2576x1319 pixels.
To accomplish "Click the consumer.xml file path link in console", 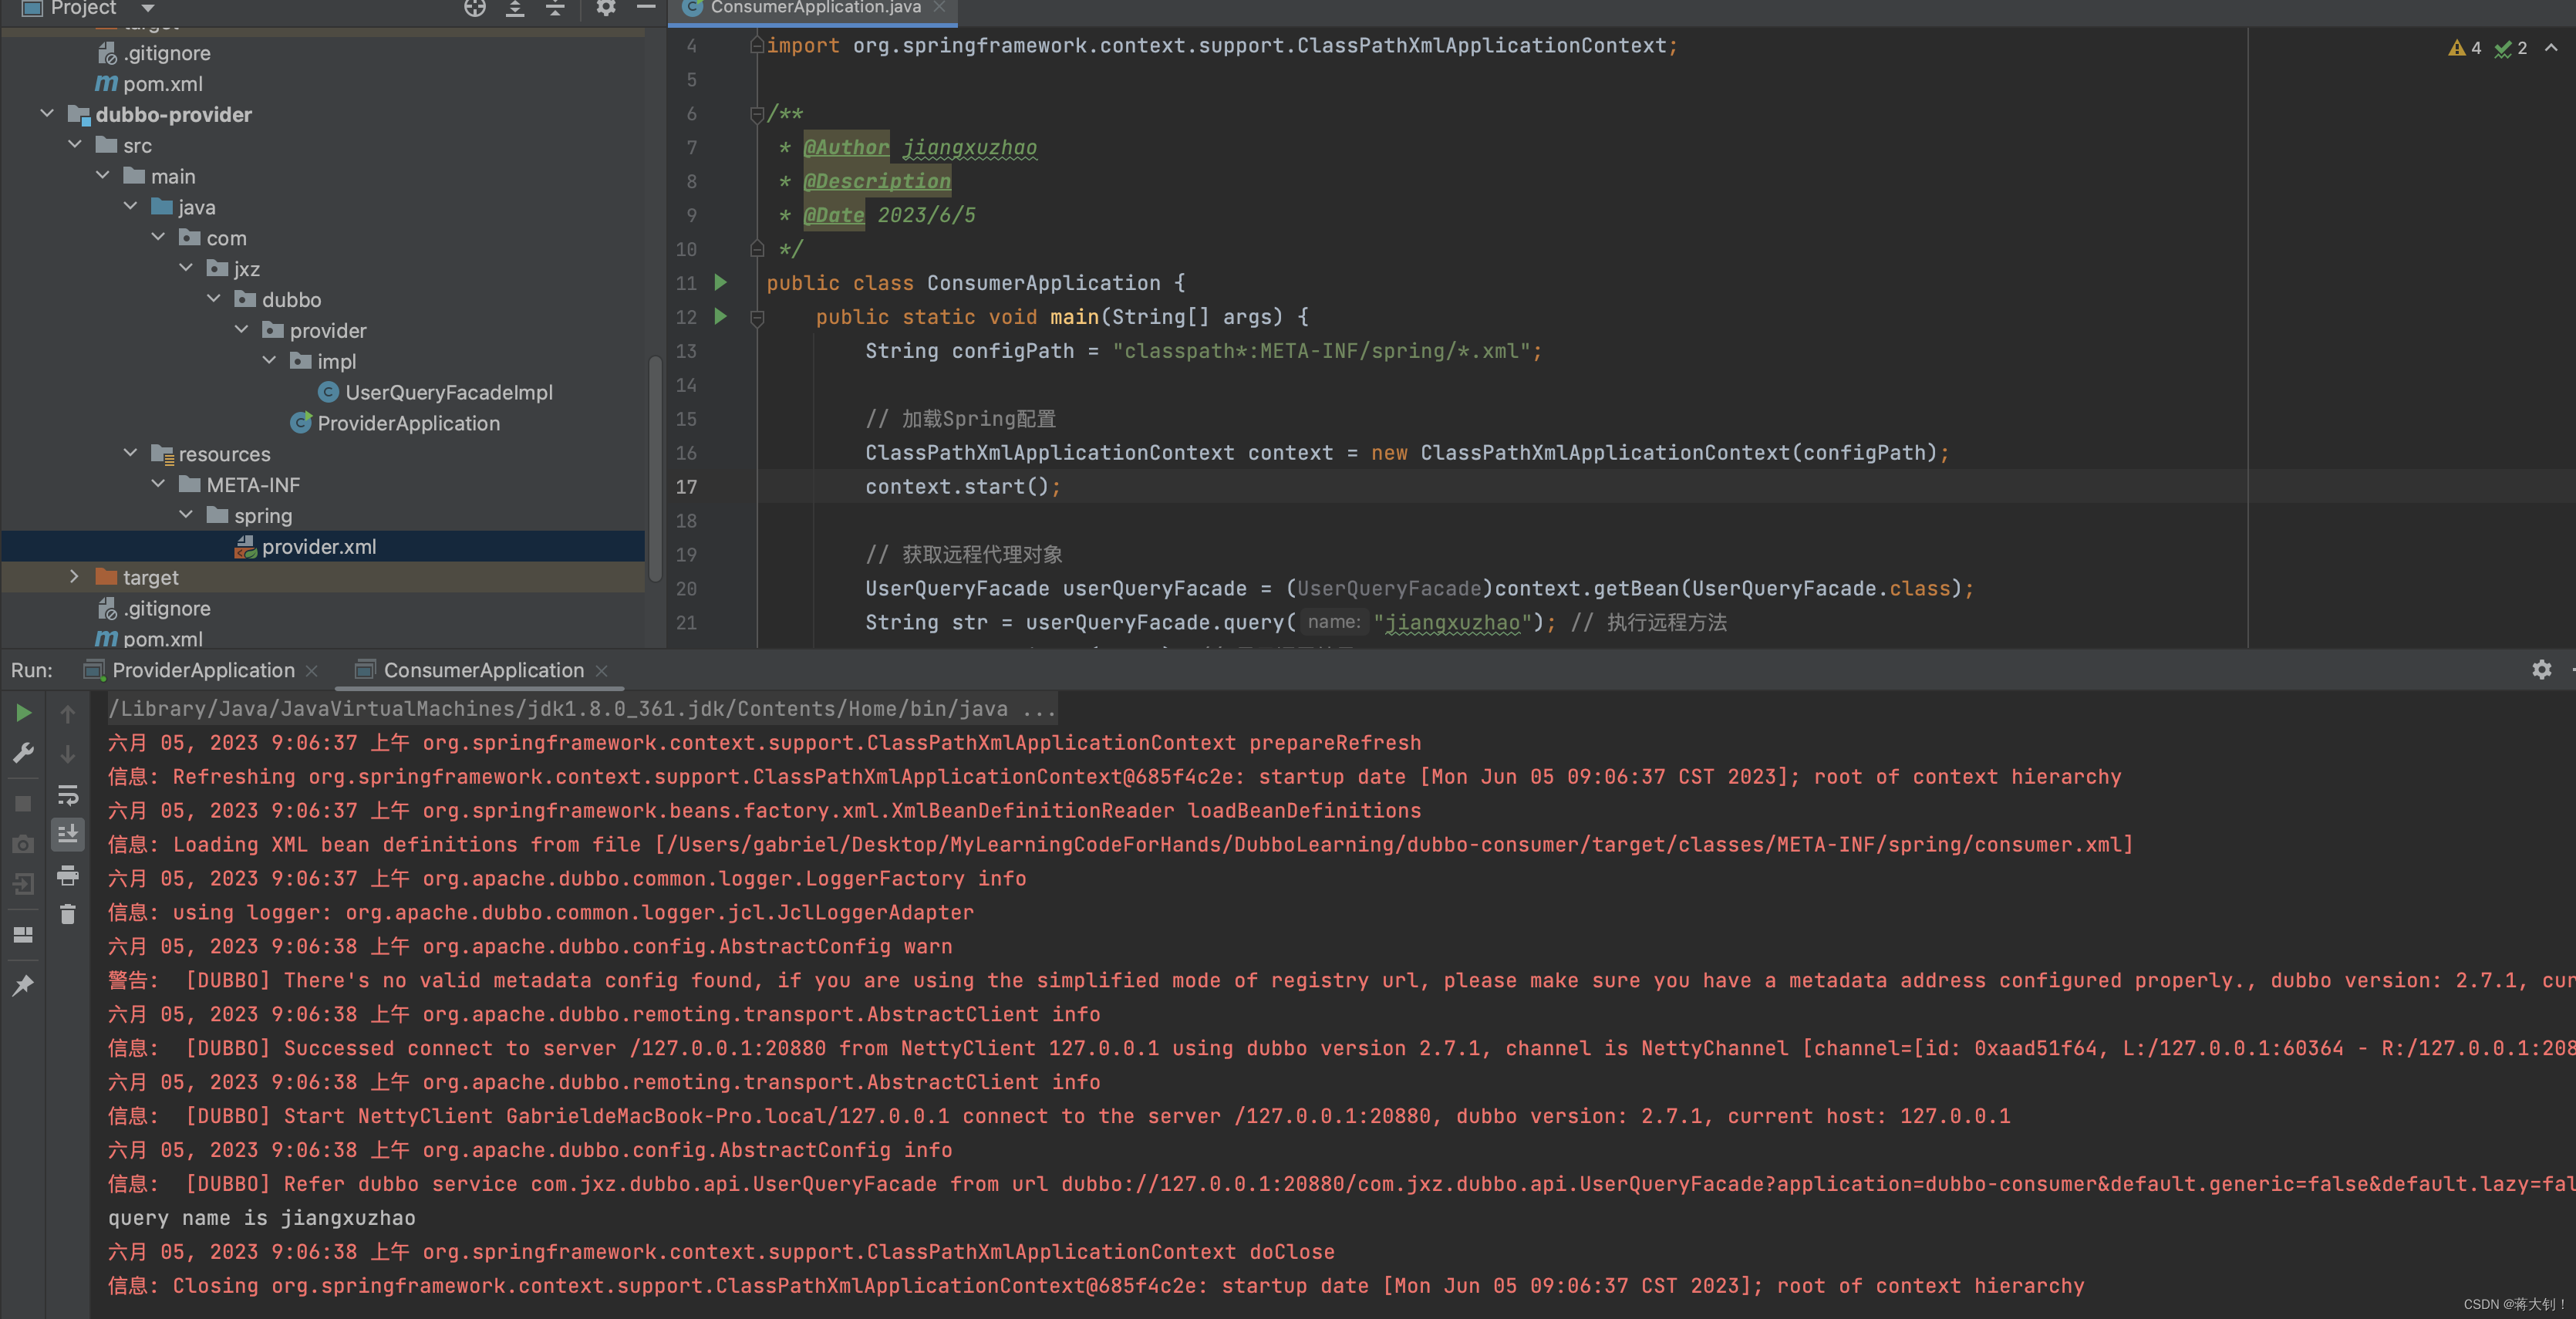I will click(1394, 845).
